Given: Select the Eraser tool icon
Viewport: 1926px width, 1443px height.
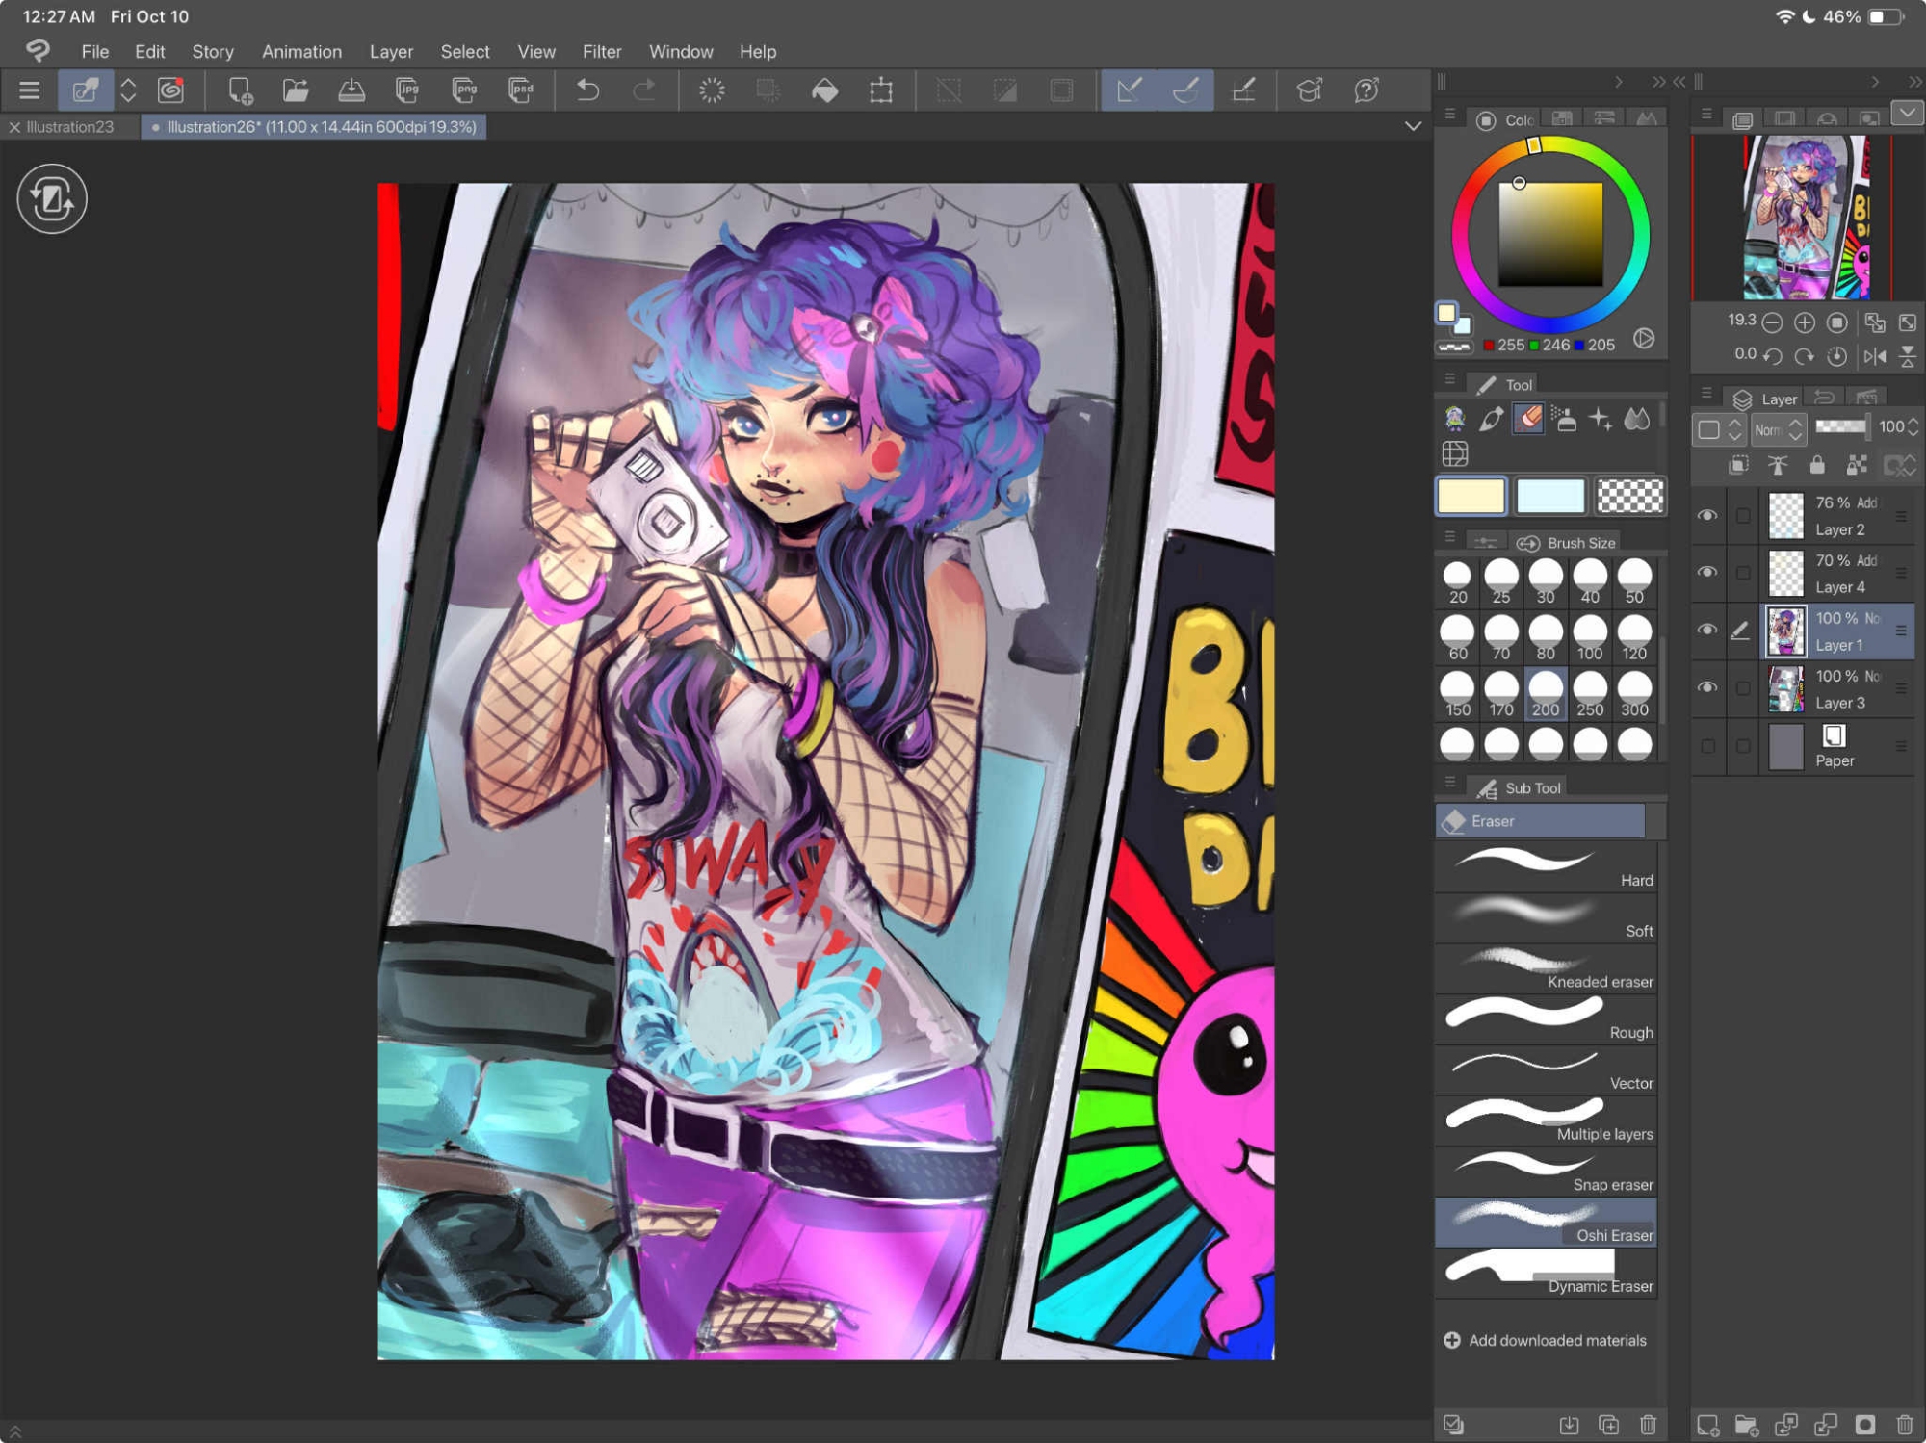Looking at the screenshot, I should 1528,419.
